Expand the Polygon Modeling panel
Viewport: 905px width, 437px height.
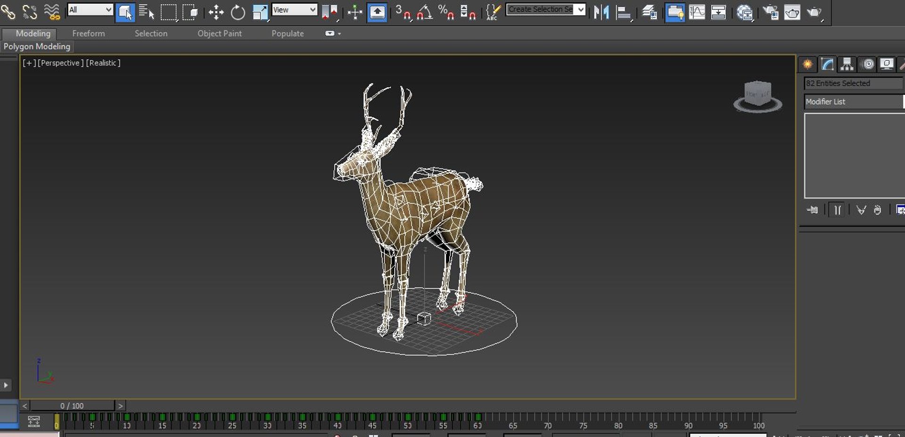(x=37, y=46)
